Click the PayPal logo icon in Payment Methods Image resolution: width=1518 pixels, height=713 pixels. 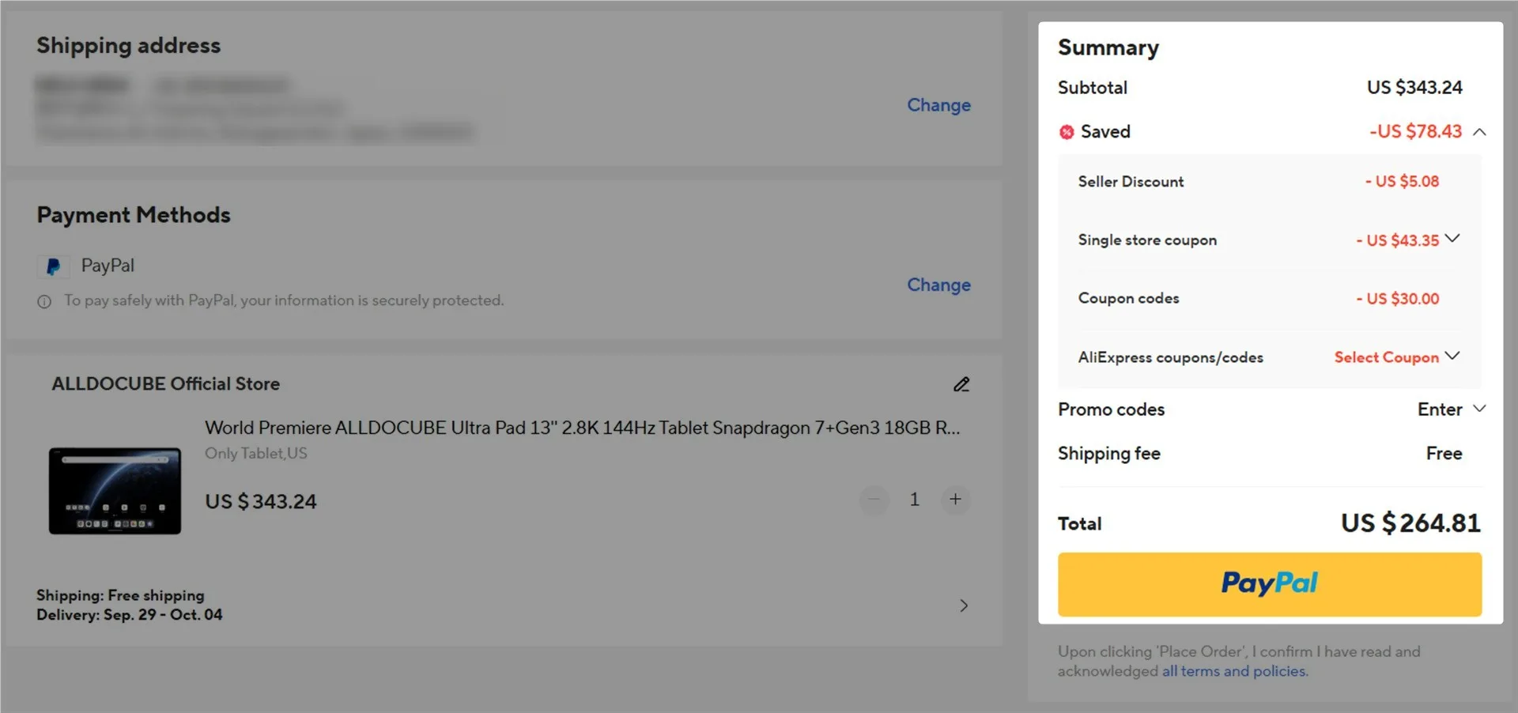53,267
